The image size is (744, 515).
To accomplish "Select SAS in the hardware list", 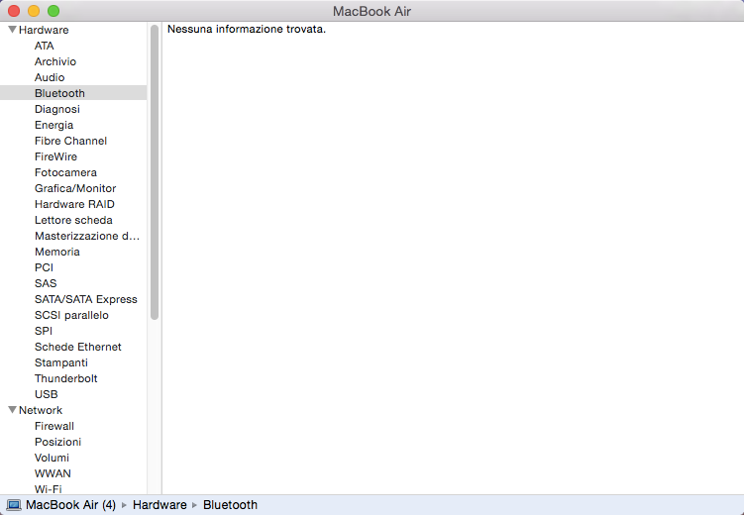I will click(46, 283).
